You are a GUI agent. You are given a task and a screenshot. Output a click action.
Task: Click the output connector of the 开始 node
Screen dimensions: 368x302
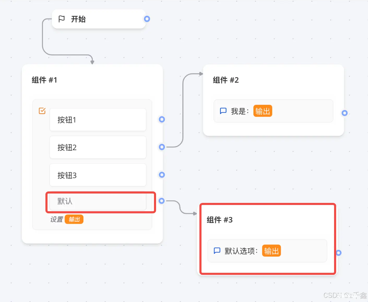(x=147, y=19)
